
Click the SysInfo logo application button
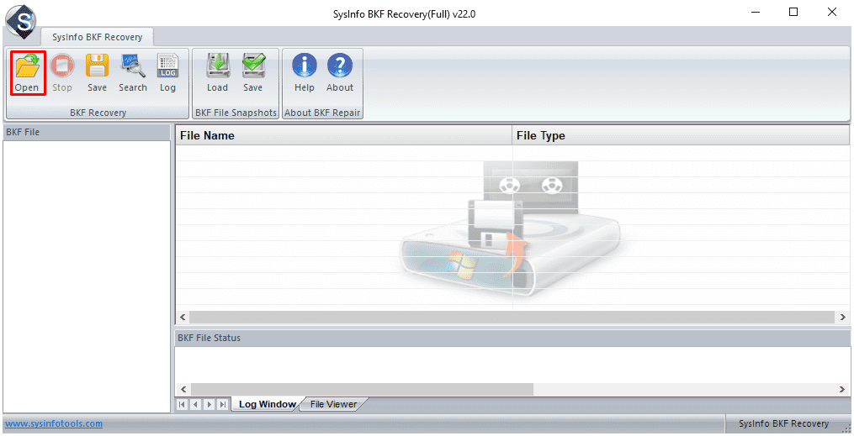pos(20,21)
